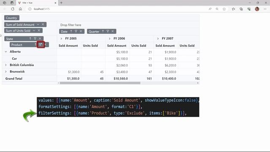Open browser collections icon

[241, 9]
